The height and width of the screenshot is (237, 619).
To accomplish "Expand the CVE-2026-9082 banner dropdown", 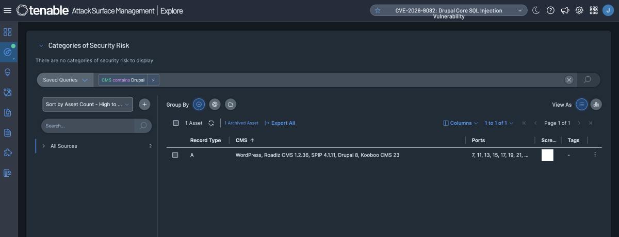I will pyautogui.click(x=519, y=10).
